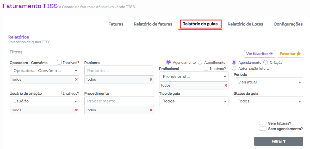
Task: Open the Período dropdown
Action: click(268, 82)
